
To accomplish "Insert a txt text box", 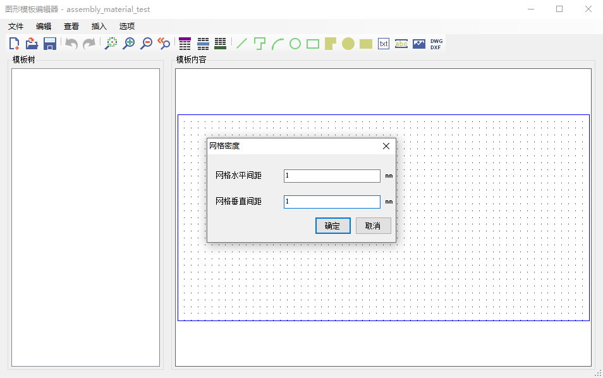I will 384,44.
